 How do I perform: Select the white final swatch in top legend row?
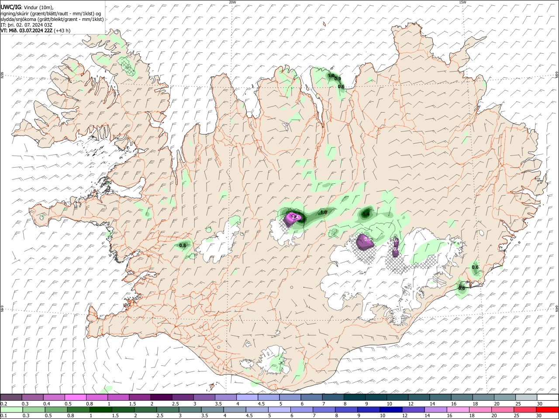[547, 397]
